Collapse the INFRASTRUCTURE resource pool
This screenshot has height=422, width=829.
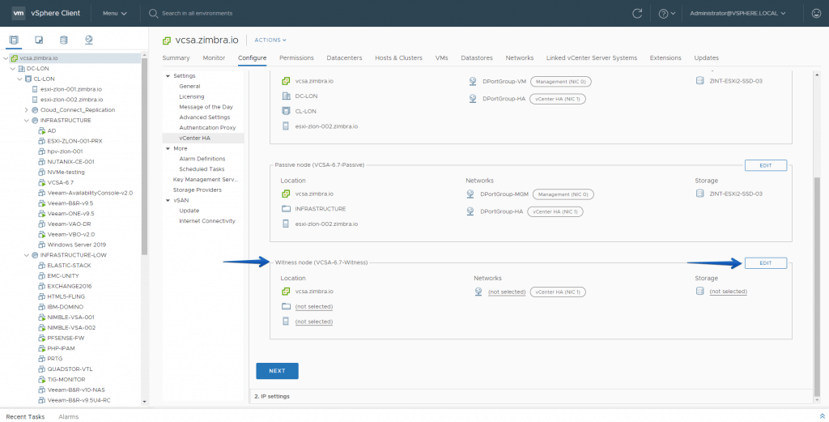coord(27,121)
